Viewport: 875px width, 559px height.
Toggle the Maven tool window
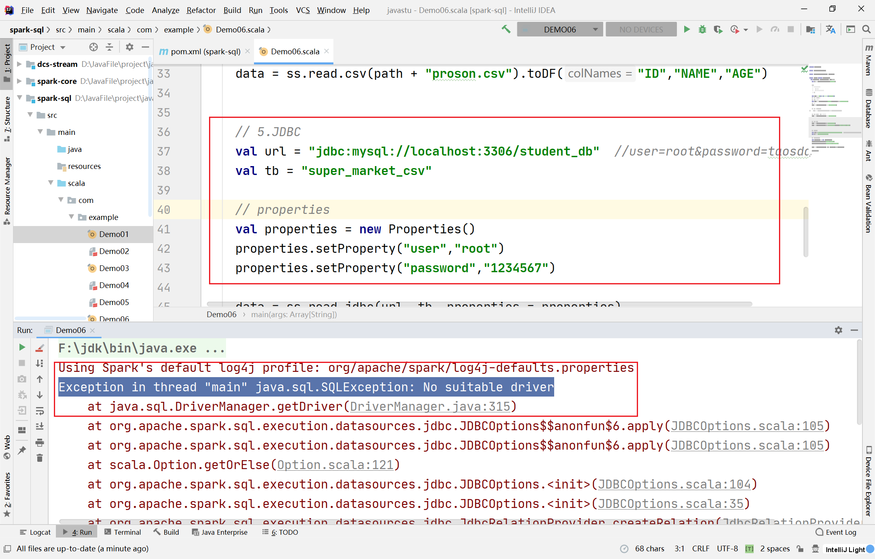pyautogui.click(x=869, y=61)
